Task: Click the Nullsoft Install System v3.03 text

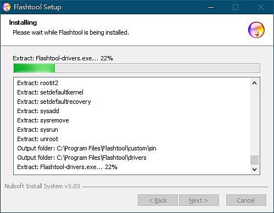Action: pyautogui.click(x=42, y=186)
